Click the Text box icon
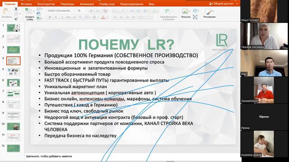The width and height of the screenshot is (289, 162). [x=195, y=17]
